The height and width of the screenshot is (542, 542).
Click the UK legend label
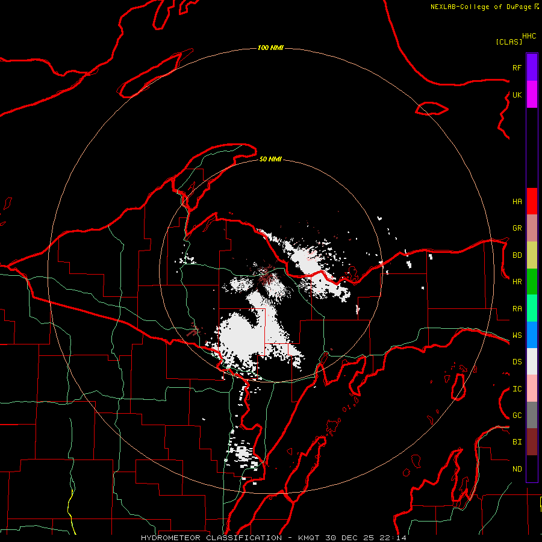[x=517, y=95]
